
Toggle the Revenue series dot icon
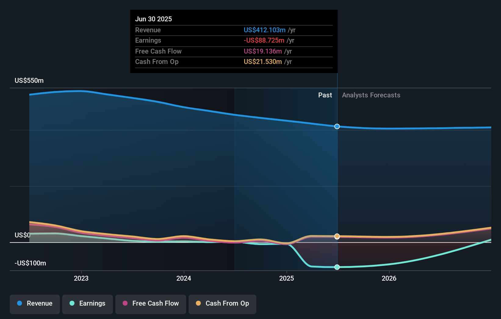coord(19,303)
